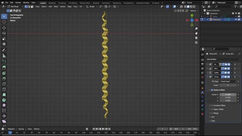Select the Loop Cut tool
This screenshot has width=242, height=136.
[4, 84]
